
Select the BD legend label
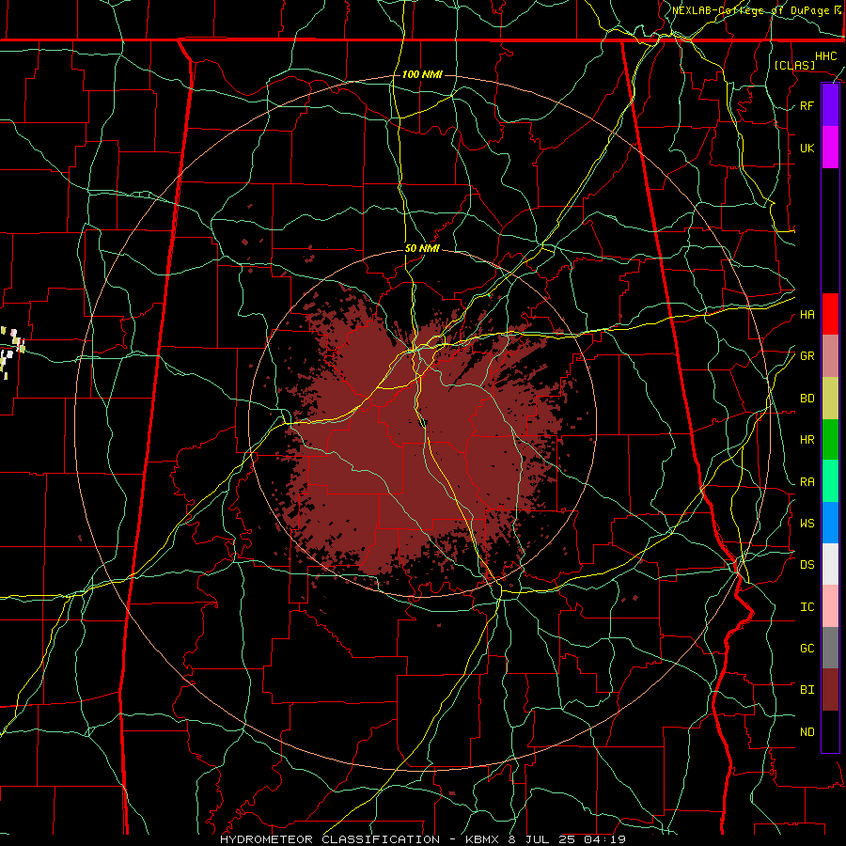807,399
